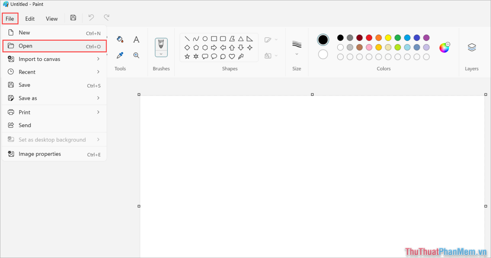The image size is (491, 258).
Task: Select the Color picker eyedropper tool
Action: click(120, 55)
